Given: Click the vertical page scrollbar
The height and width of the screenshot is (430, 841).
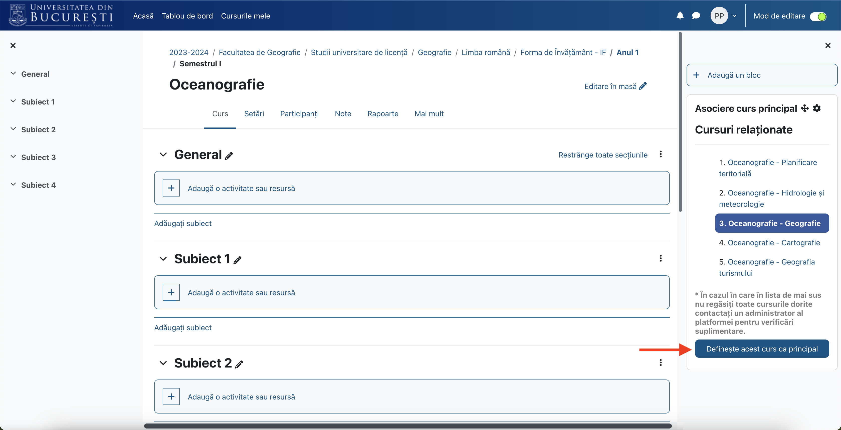Looking at the screenshot, I should tap(680, 122).
